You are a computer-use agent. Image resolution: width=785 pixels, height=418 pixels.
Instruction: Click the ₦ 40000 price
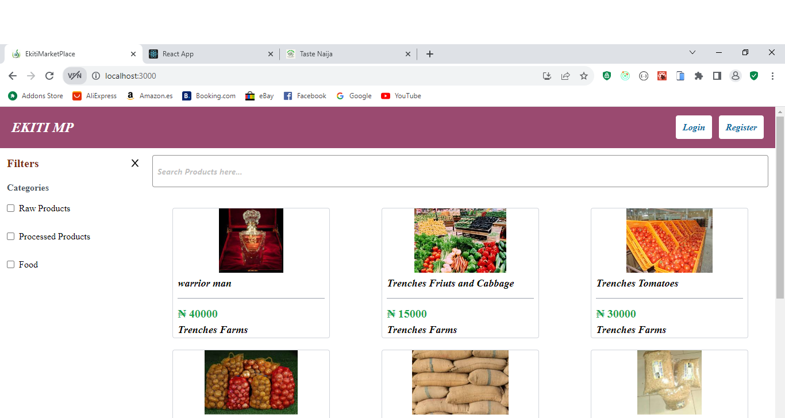pos(198,314)
